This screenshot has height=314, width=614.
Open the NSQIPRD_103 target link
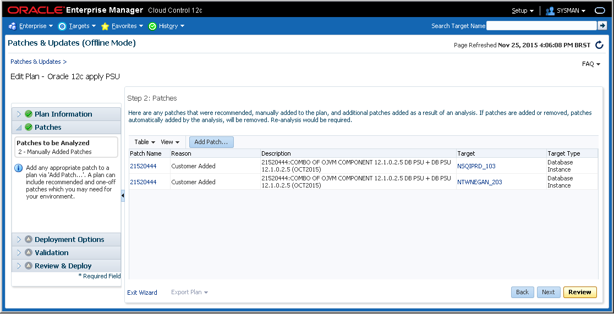(x=476, y=166)
